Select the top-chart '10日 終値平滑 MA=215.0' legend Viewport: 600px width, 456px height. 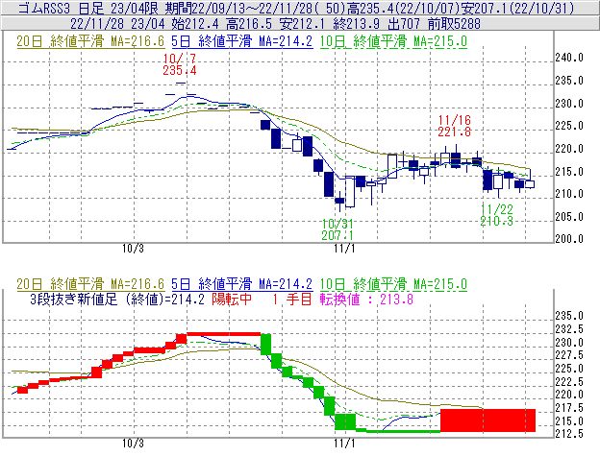tap(393, 41)
